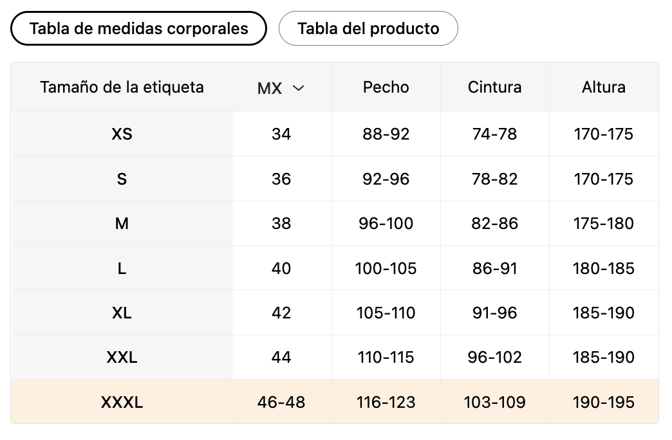The height and width of the screenshot is (440, 672).
Task: Click the MX column header label
Action: coord(270,89)
